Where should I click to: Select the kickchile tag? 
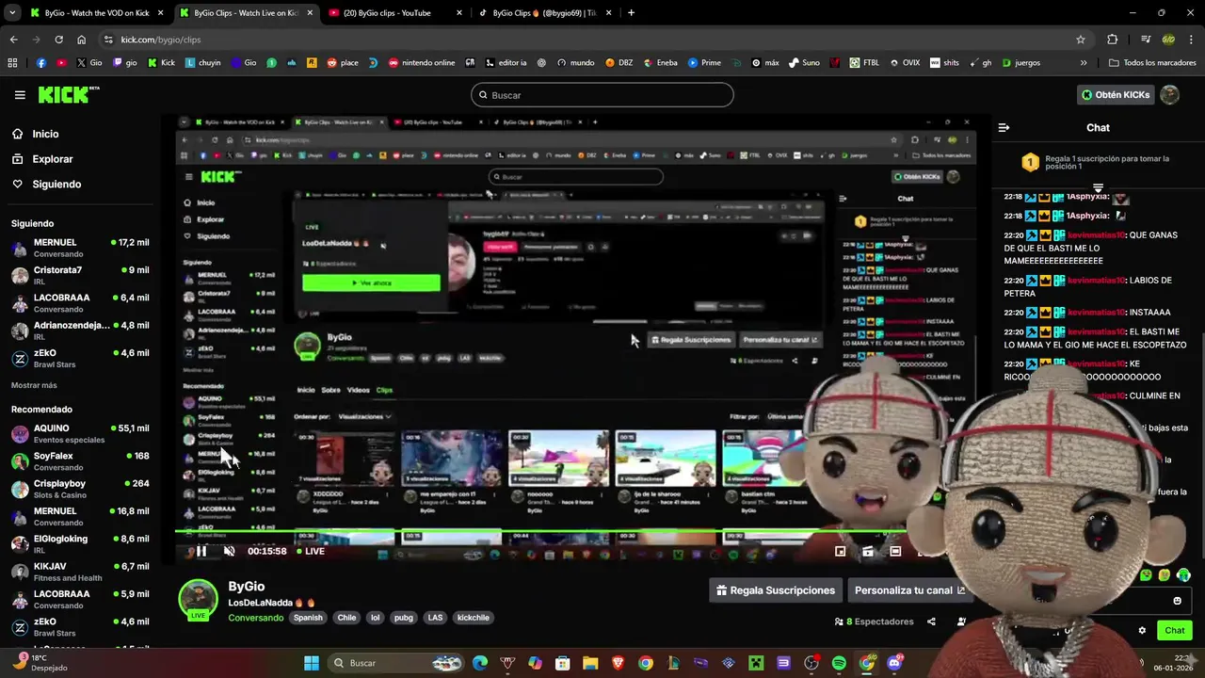point(473,618)
